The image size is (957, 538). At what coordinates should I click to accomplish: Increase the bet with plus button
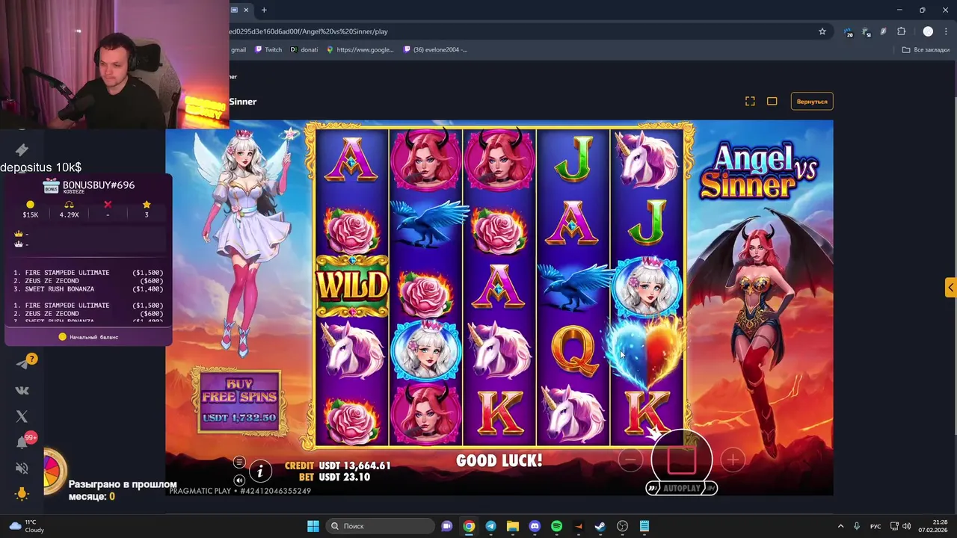733,460
